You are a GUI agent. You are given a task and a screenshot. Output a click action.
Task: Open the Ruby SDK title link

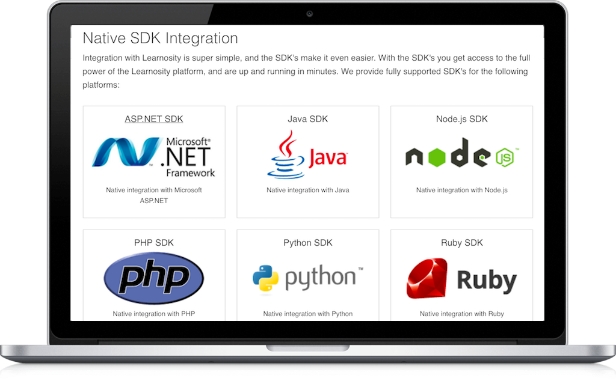click(462, 243)
